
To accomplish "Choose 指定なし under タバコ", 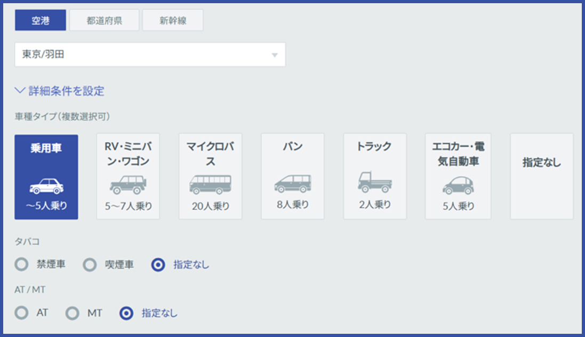I will (158, 264).
